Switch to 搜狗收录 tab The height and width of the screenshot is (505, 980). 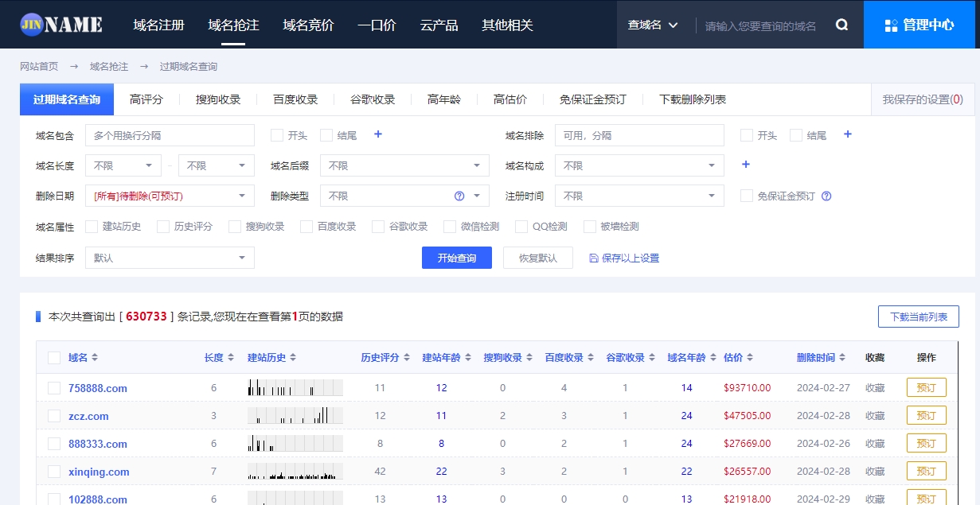(x=218, y=99)
